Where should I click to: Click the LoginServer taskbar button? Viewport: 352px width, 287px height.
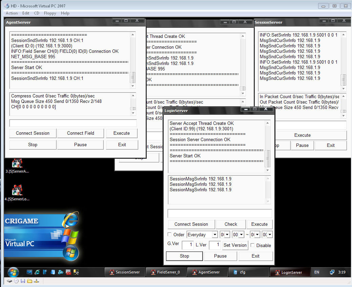[290, 272]
